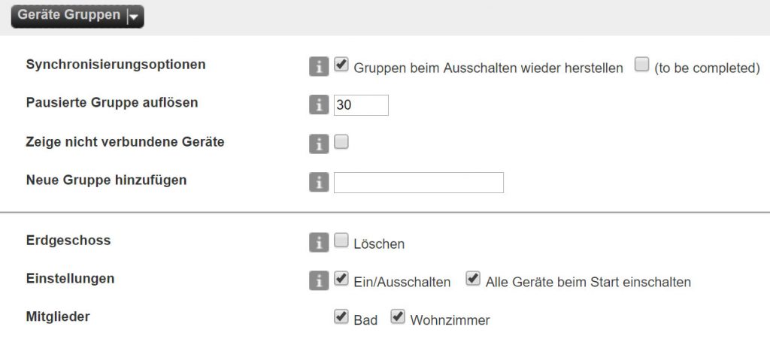Open the Geräte Gruppen dropdown
Screen dimensions: 770x339
pyautogui.click(x=77, y=17)
